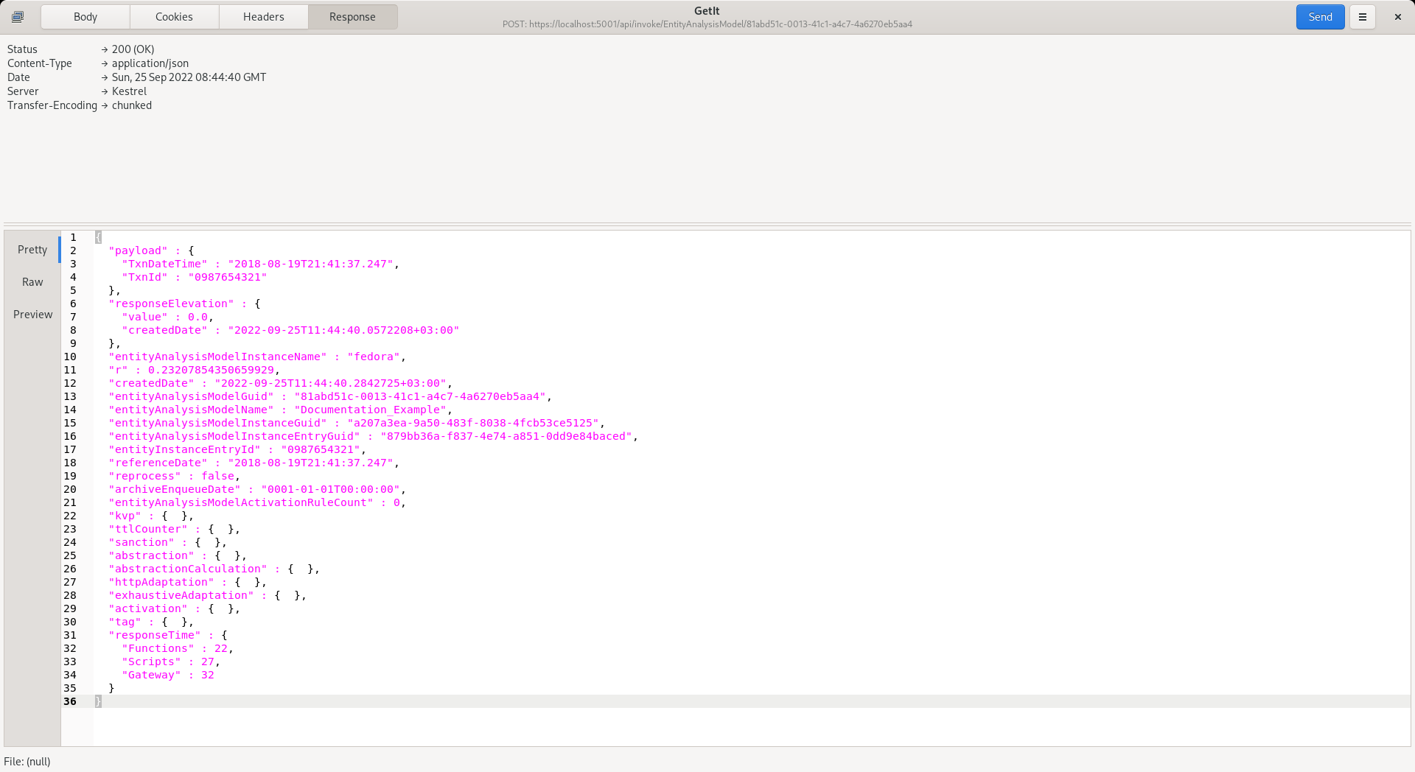Select the Raw view tab
The image size is (1415, 772).
pos(32,282)
